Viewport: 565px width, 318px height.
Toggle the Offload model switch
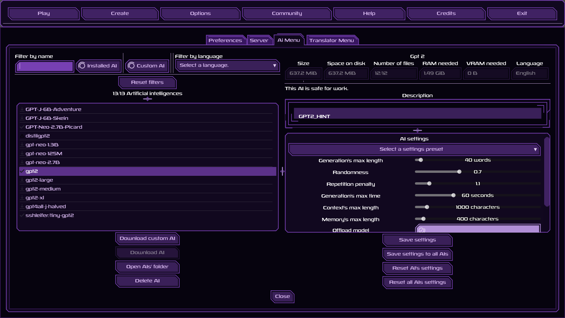(478, 229)
